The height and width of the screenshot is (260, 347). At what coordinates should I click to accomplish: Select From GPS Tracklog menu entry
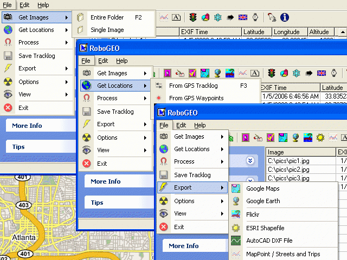pos(205,86)
